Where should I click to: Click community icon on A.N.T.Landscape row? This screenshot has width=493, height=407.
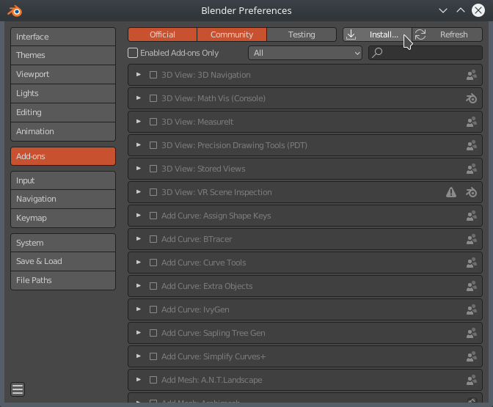pos(472,380)
